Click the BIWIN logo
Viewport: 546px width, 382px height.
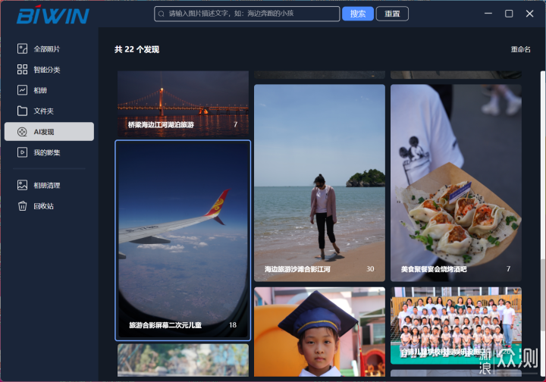coord(53,14)
